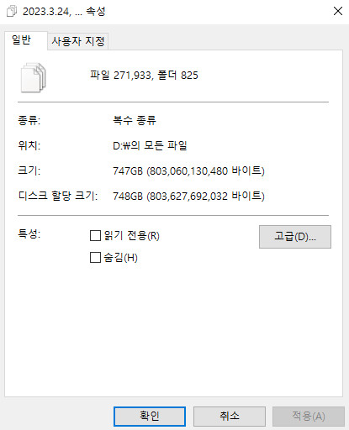Switch to the 일반 tab

(21, 40)
